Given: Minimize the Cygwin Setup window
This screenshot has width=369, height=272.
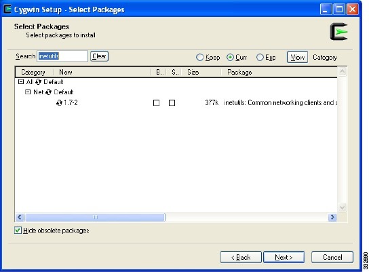Looking at the screenshot, I should pos(326,9).
